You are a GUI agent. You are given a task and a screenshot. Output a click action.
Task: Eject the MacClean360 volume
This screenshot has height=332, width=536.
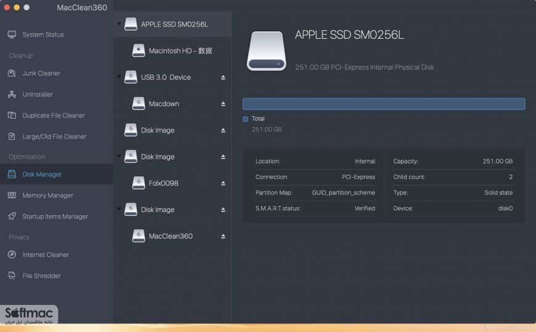(223, 236)
